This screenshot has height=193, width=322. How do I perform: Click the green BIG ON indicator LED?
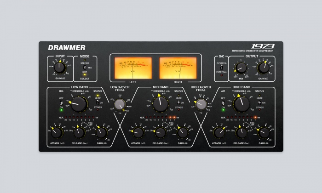pyautogui.click(x=61, y=110)
